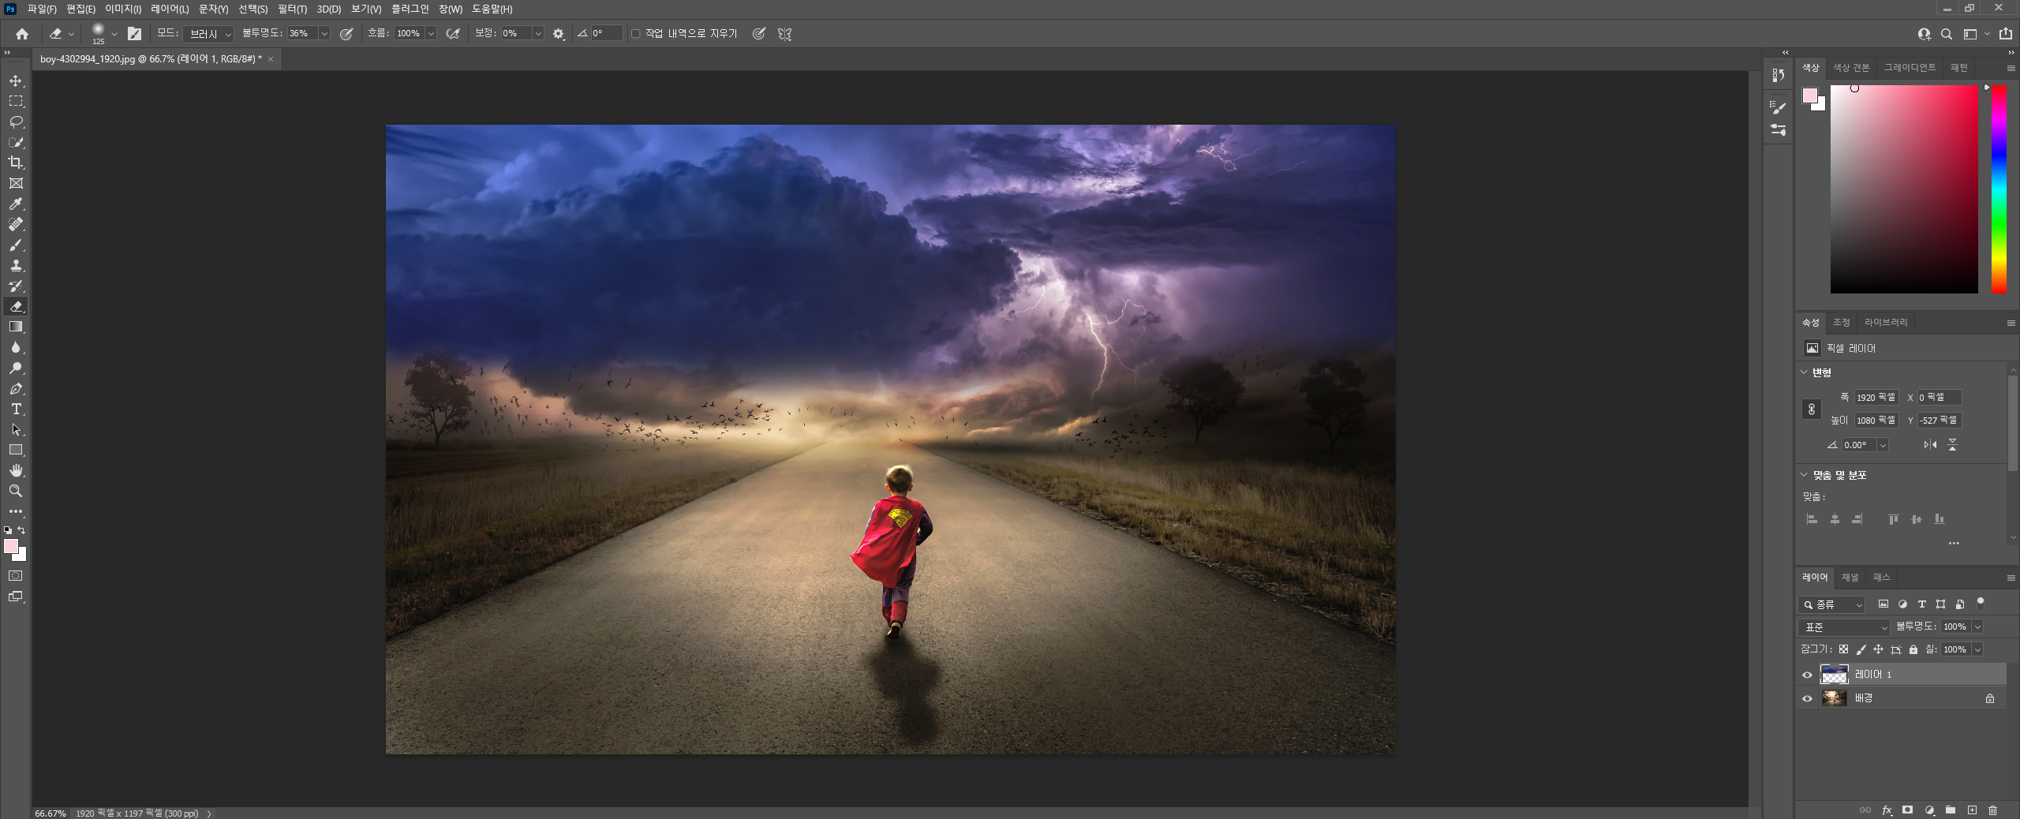2020x819 pixels.
Task: Click the 폭 1920 픽셀 field
Action: pos(1876,398)
